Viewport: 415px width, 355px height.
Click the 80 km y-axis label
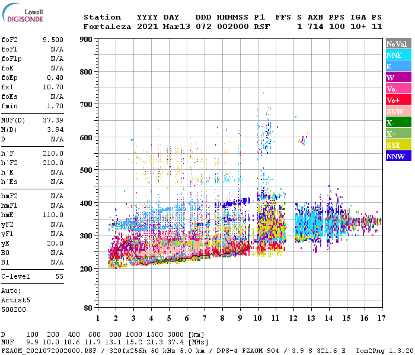[88, 308]
